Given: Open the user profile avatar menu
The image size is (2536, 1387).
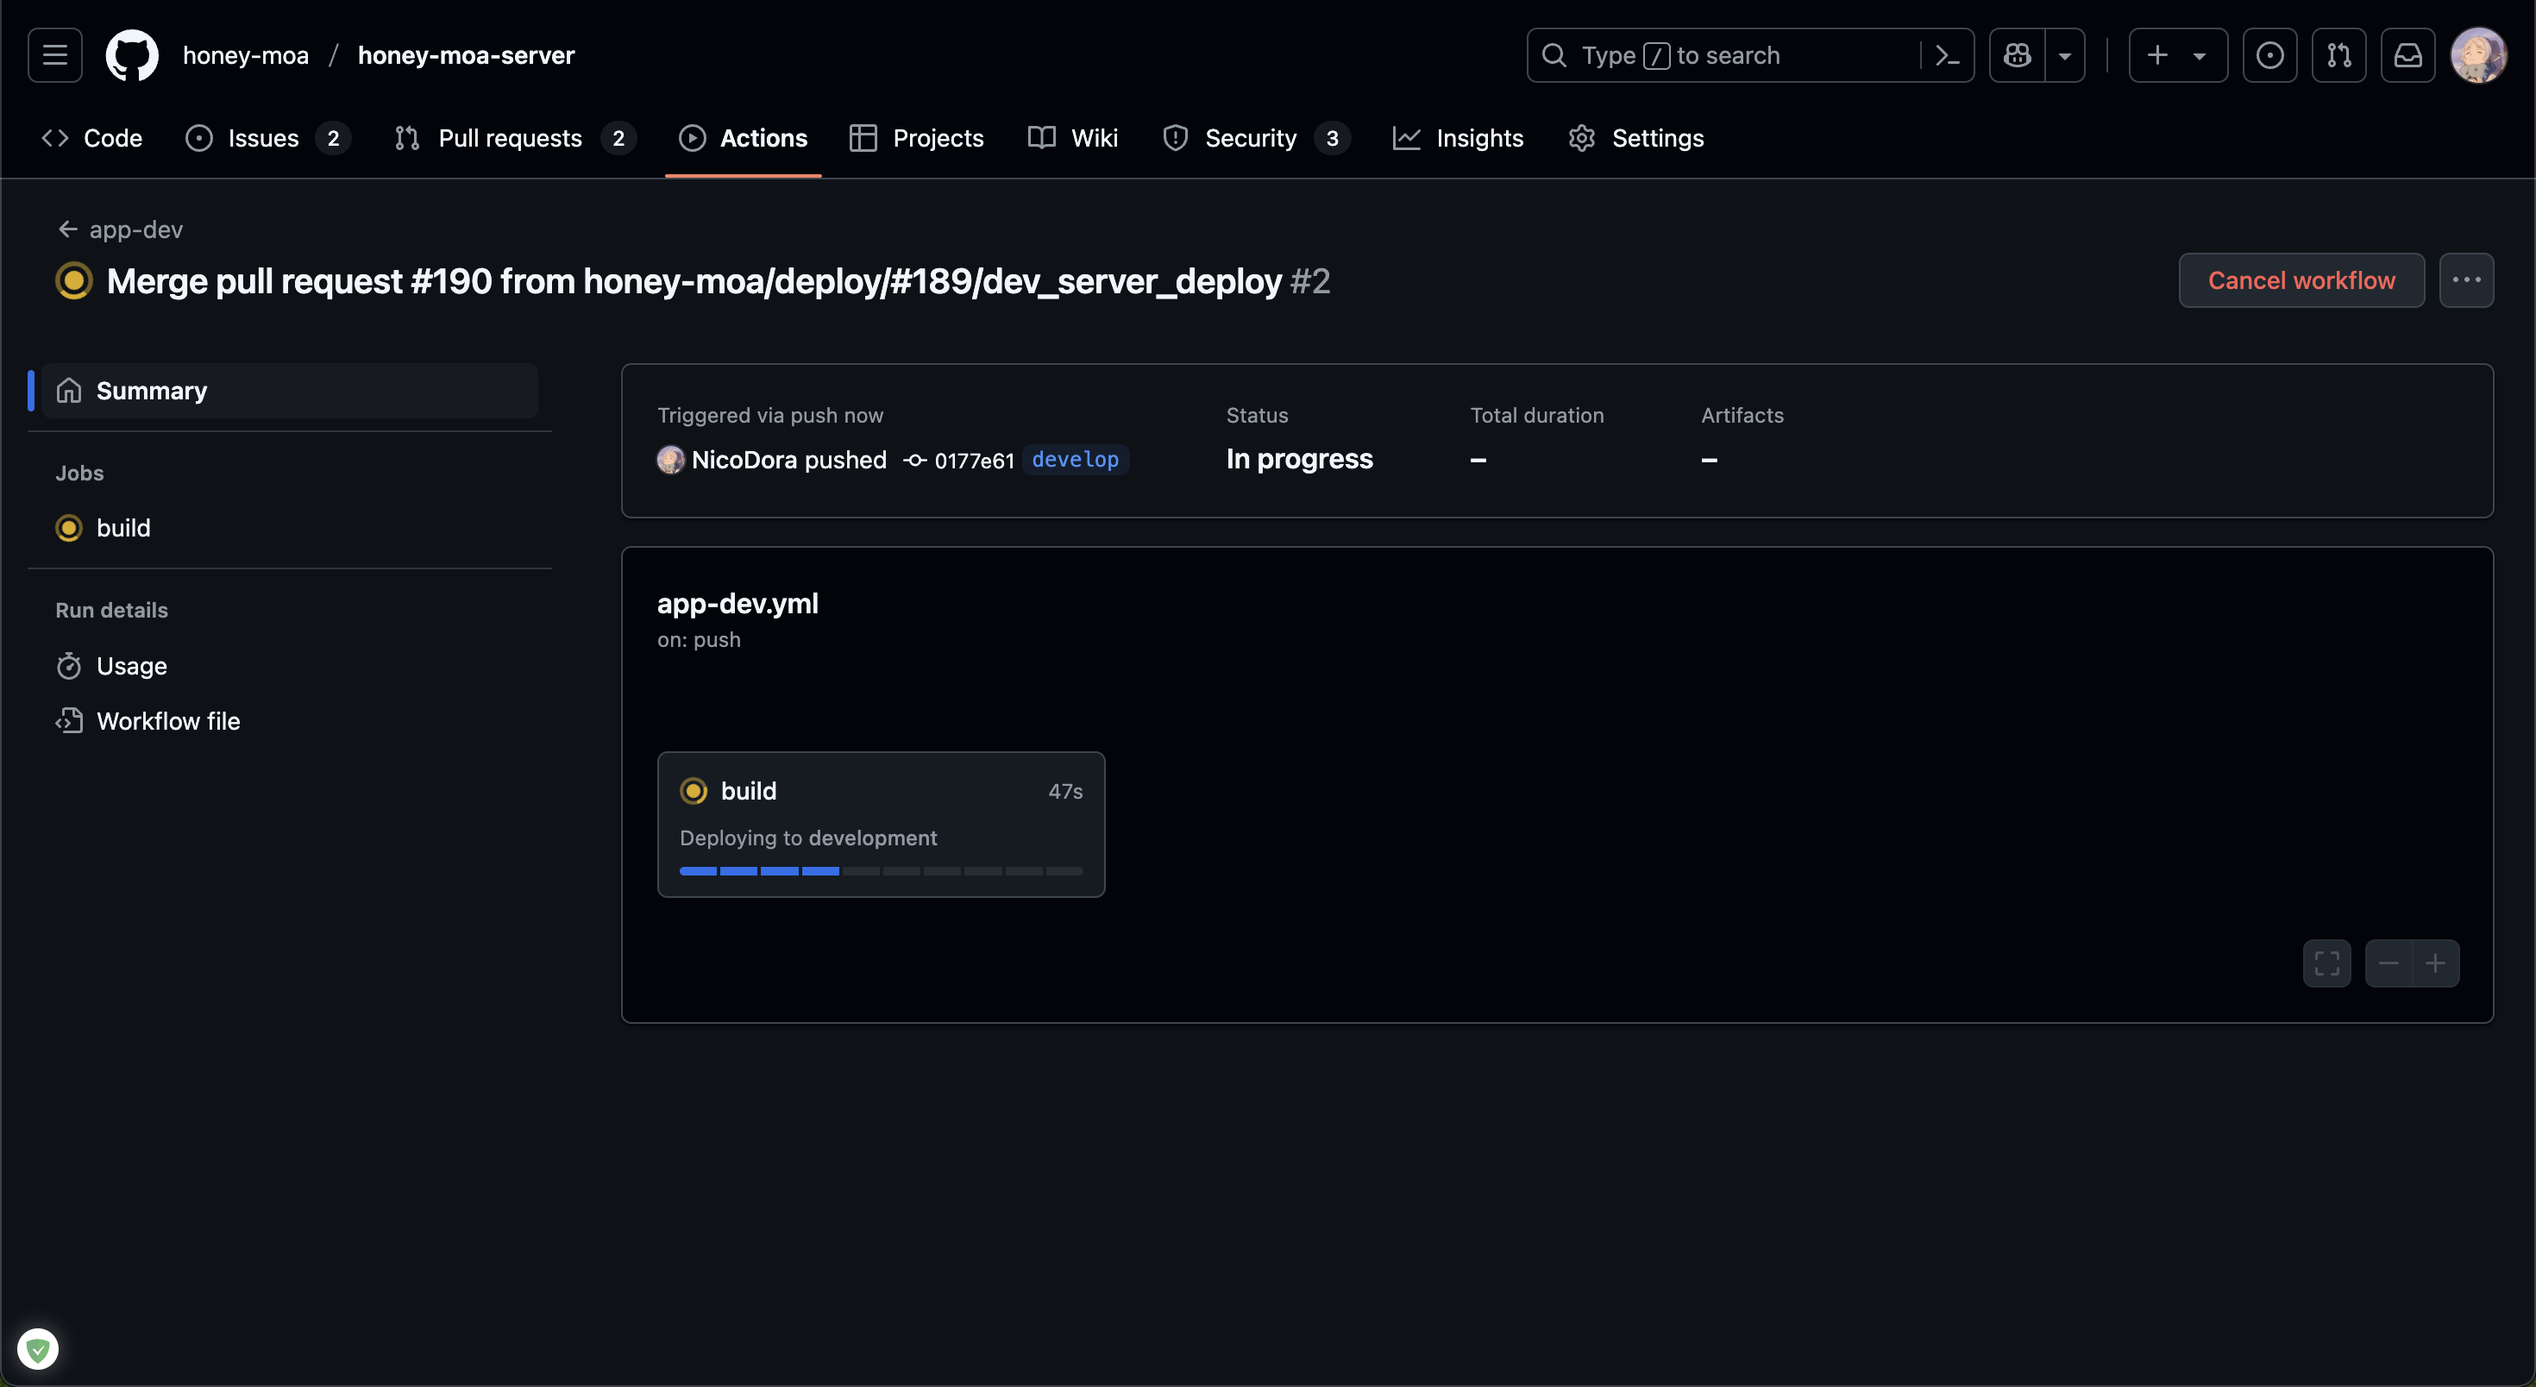Looking at the screenshot, I should (2479, 55).
